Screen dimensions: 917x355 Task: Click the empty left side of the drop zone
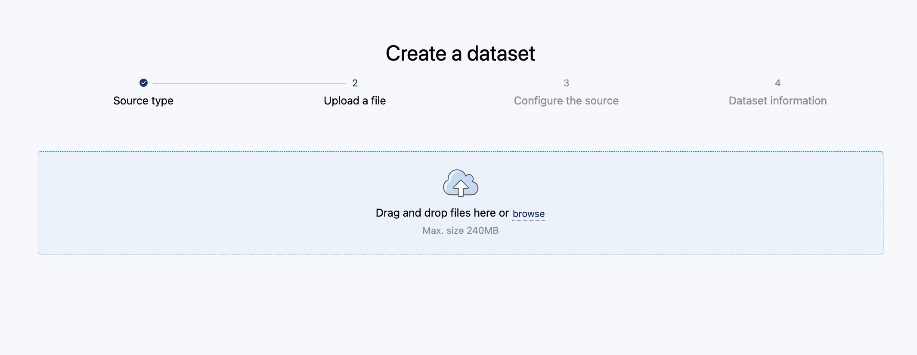[172, 203]
